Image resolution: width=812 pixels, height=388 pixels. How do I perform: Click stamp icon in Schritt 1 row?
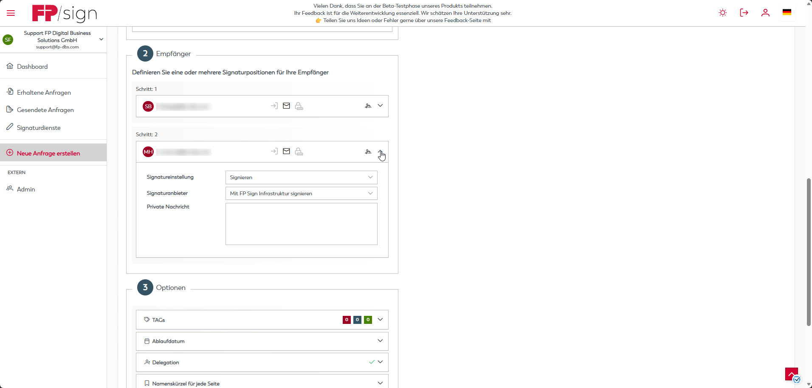[x=299, y=106]
